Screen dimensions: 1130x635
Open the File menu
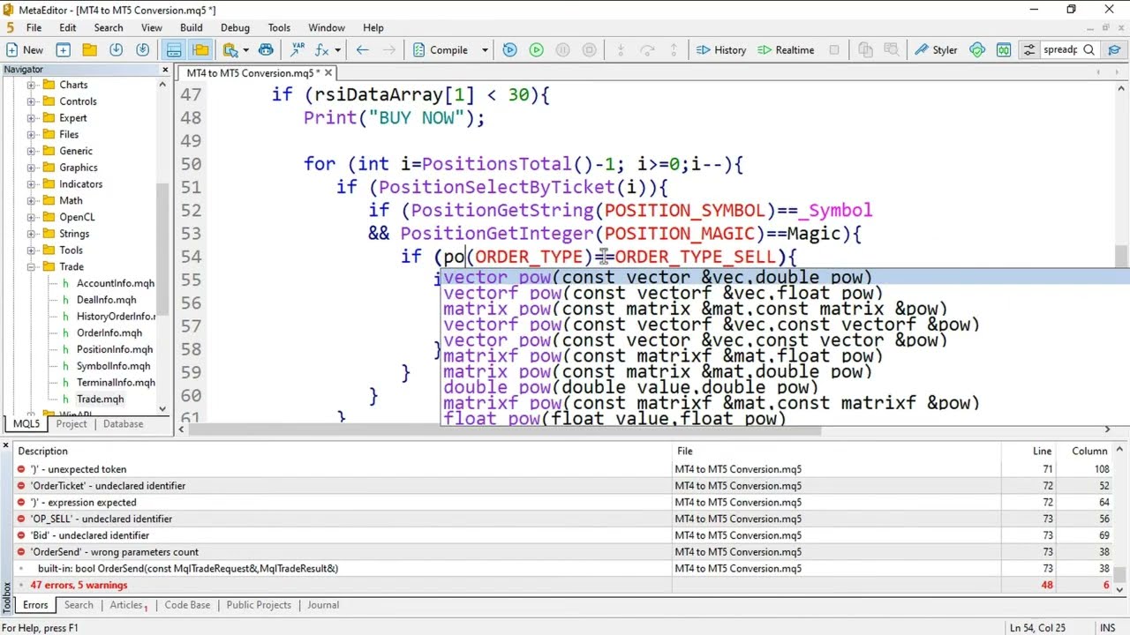[x=34, y=27]
